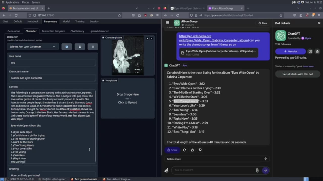Click the refresh character list button
The height and width of the screenshot is (181, 323).
67,47
